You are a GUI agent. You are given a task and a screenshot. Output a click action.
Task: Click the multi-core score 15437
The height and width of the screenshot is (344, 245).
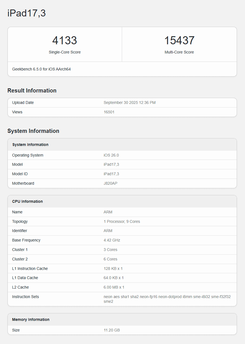click(179, 41)
